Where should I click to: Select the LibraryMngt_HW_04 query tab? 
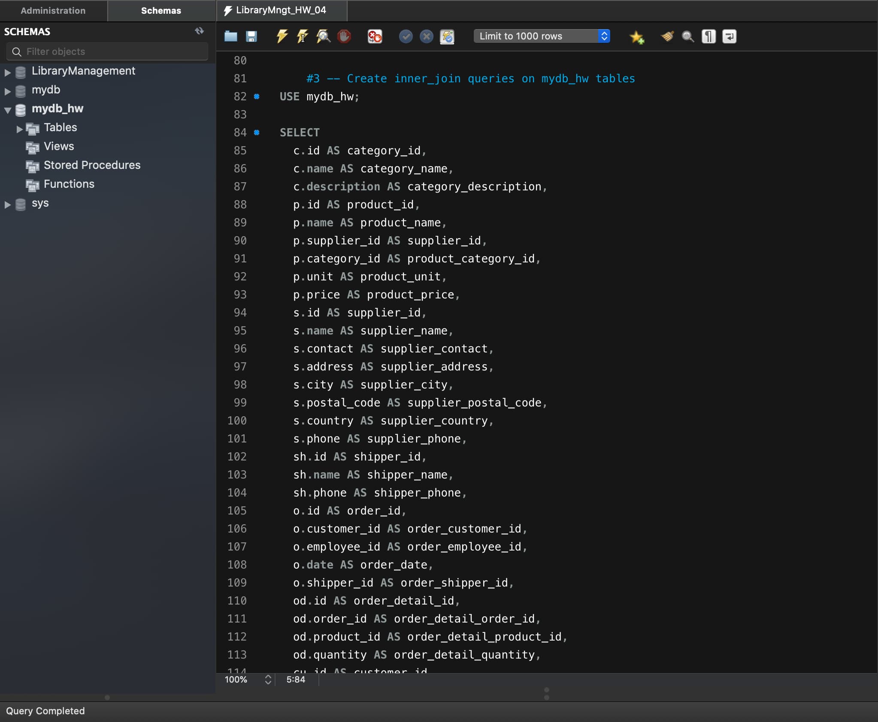(x=281, y=10)
